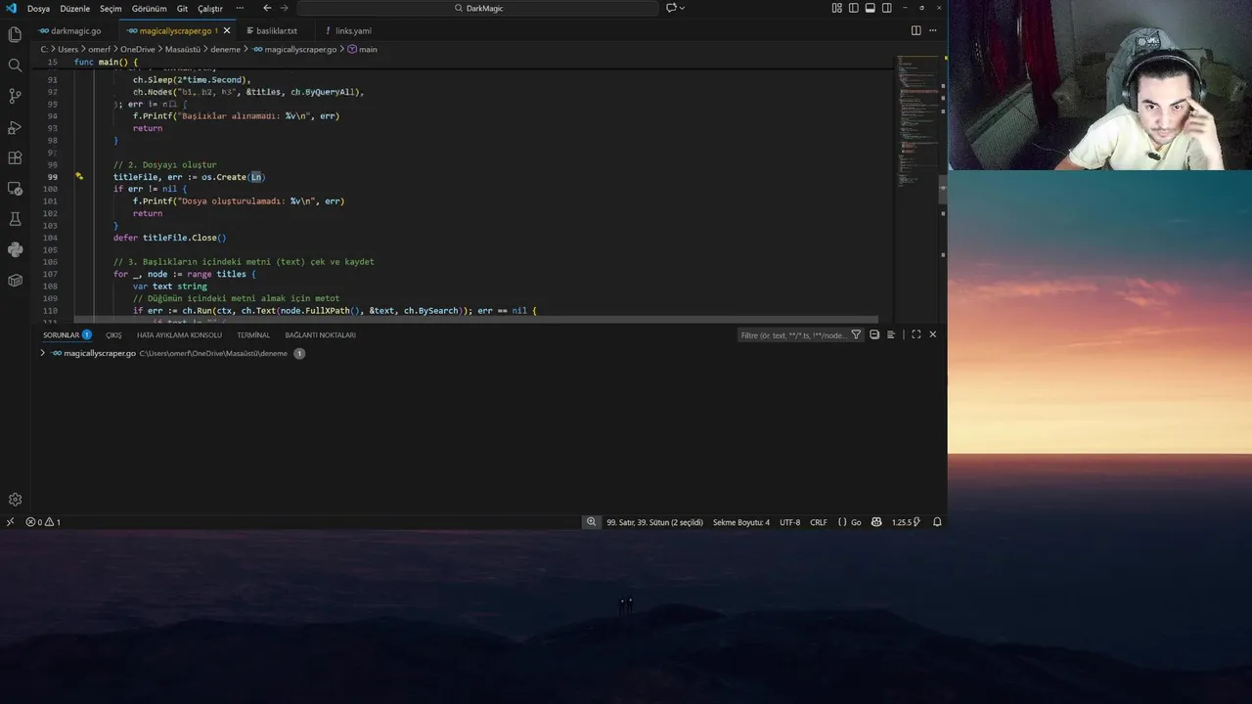Toggle the bottom panel visibility

pyautogui.click(x=871, y=8)
